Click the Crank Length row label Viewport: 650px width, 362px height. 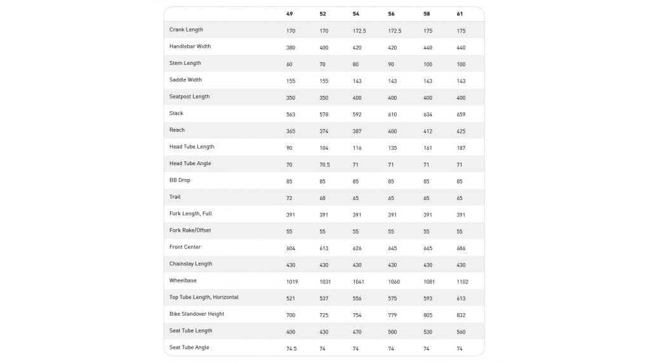(186, 30)
